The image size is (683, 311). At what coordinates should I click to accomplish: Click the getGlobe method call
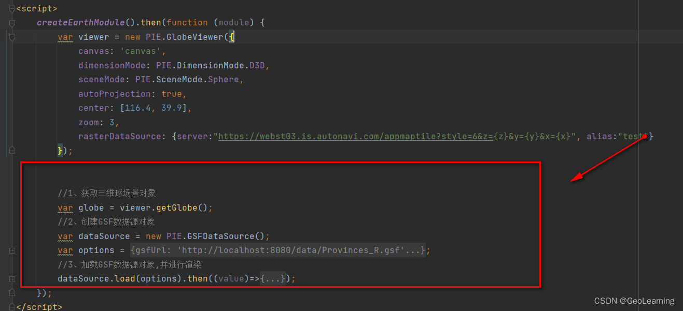(x=177, y=208)
